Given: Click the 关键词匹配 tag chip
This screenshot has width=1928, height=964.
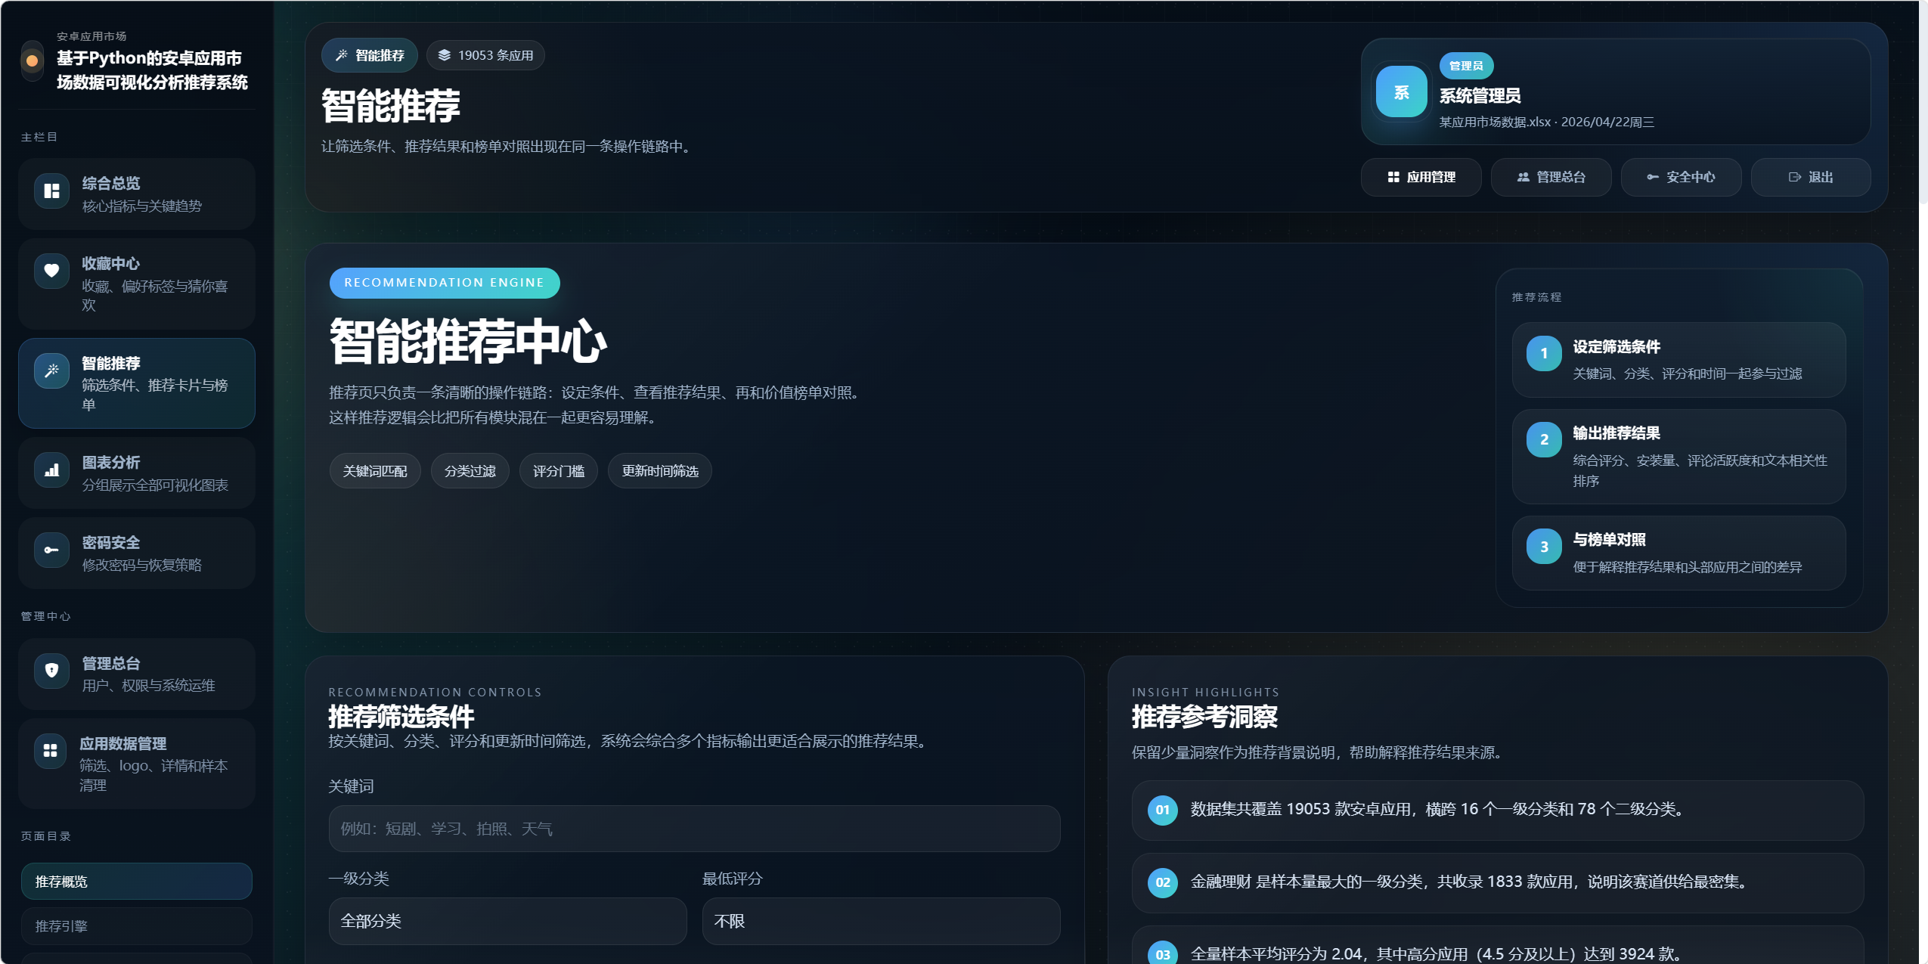Looking at the screenshot, I should tap(375, 471).
